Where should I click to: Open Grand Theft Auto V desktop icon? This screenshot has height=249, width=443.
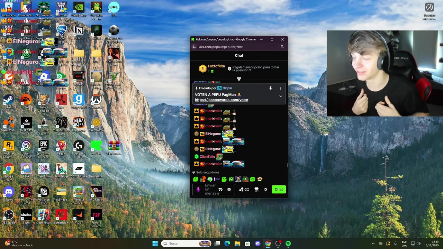[114, 80]
